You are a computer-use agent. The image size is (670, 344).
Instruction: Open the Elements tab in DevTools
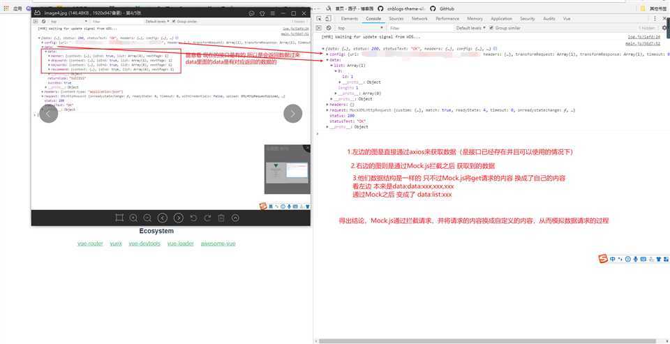(x=349, y=19)
